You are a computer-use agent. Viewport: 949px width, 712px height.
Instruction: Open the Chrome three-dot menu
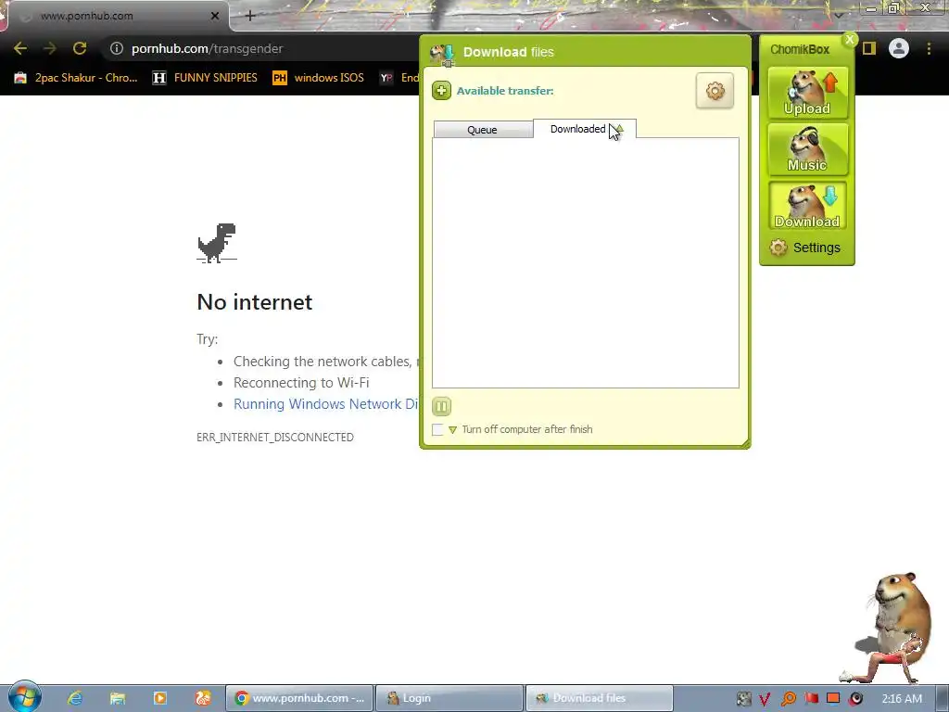click(x=929, y=48)
